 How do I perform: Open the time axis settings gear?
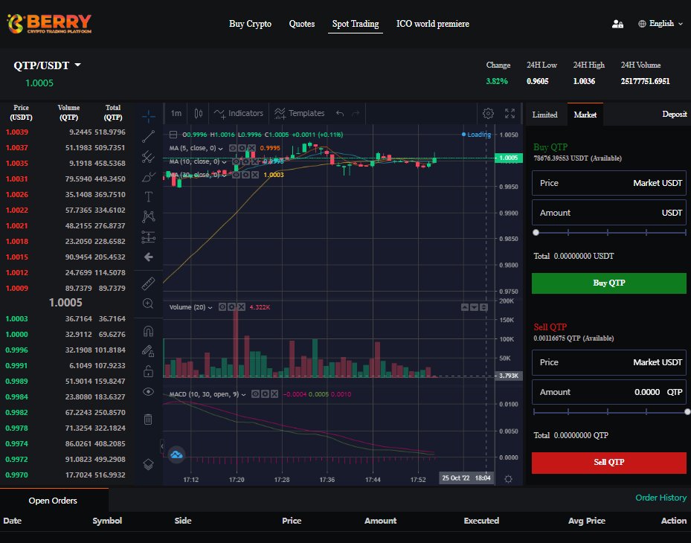508,479
